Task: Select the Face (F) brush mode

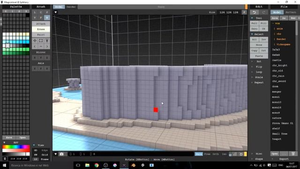Action: [41, 18]
